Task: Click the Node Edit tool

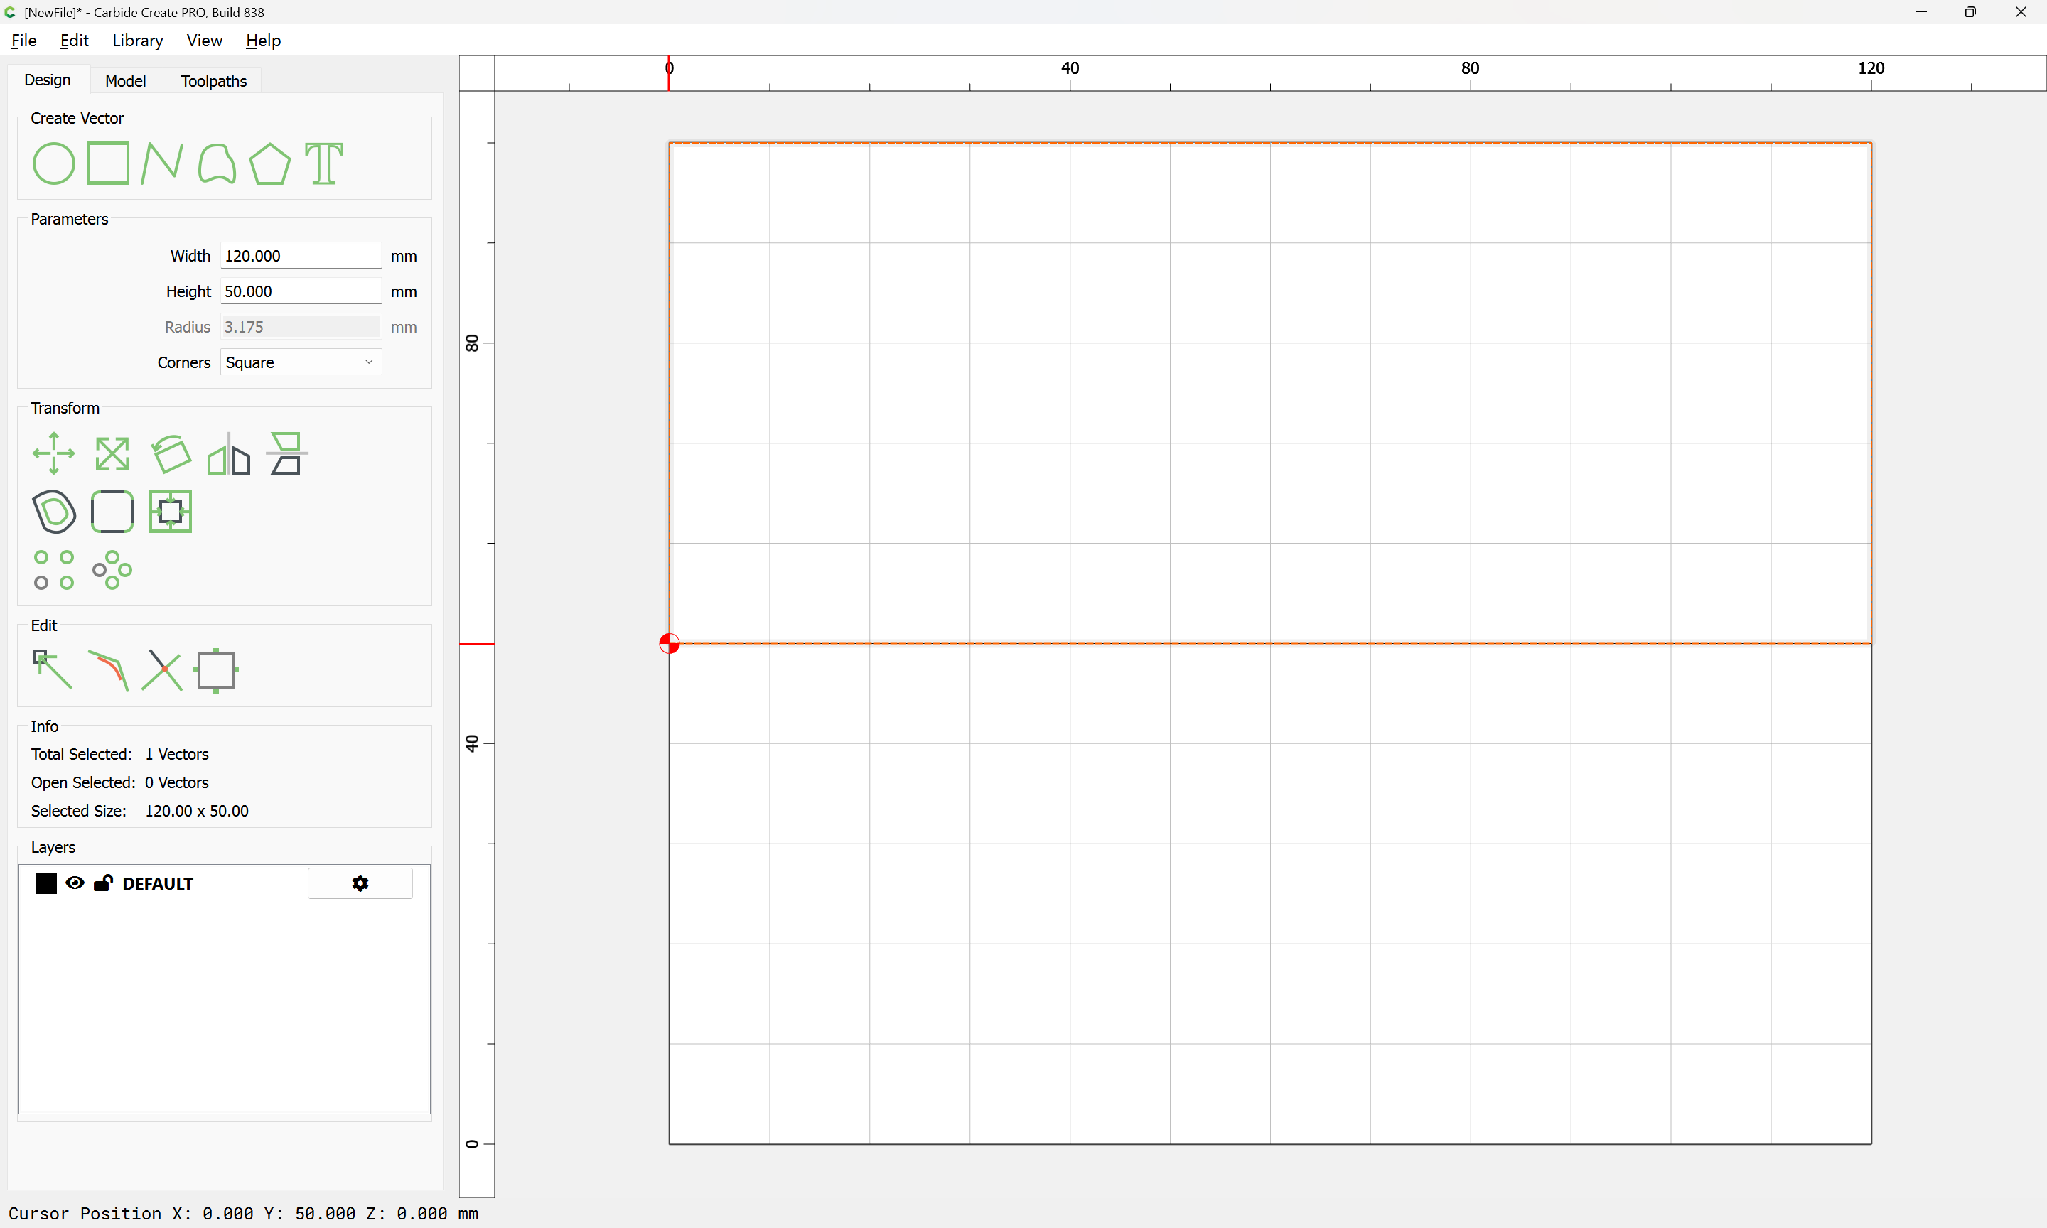Action: coord(52,669)
